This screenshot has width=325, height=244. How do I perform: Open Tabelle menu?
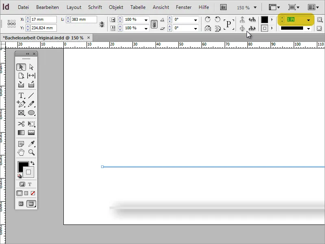(138, 7)
